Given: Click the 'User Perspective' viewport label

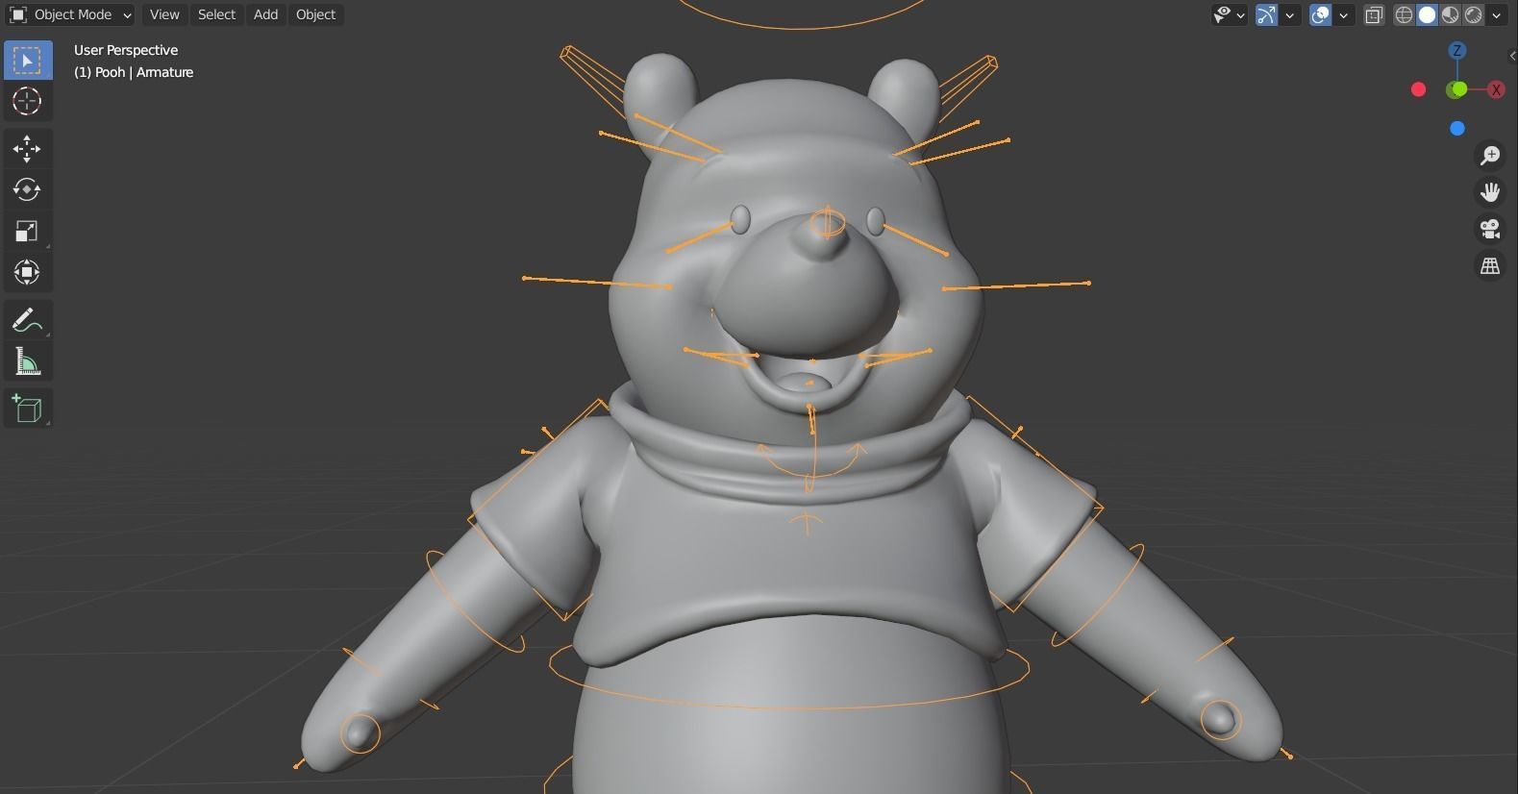Looking at the screenshot, I should pyautogui.click(x=126, y=50).
